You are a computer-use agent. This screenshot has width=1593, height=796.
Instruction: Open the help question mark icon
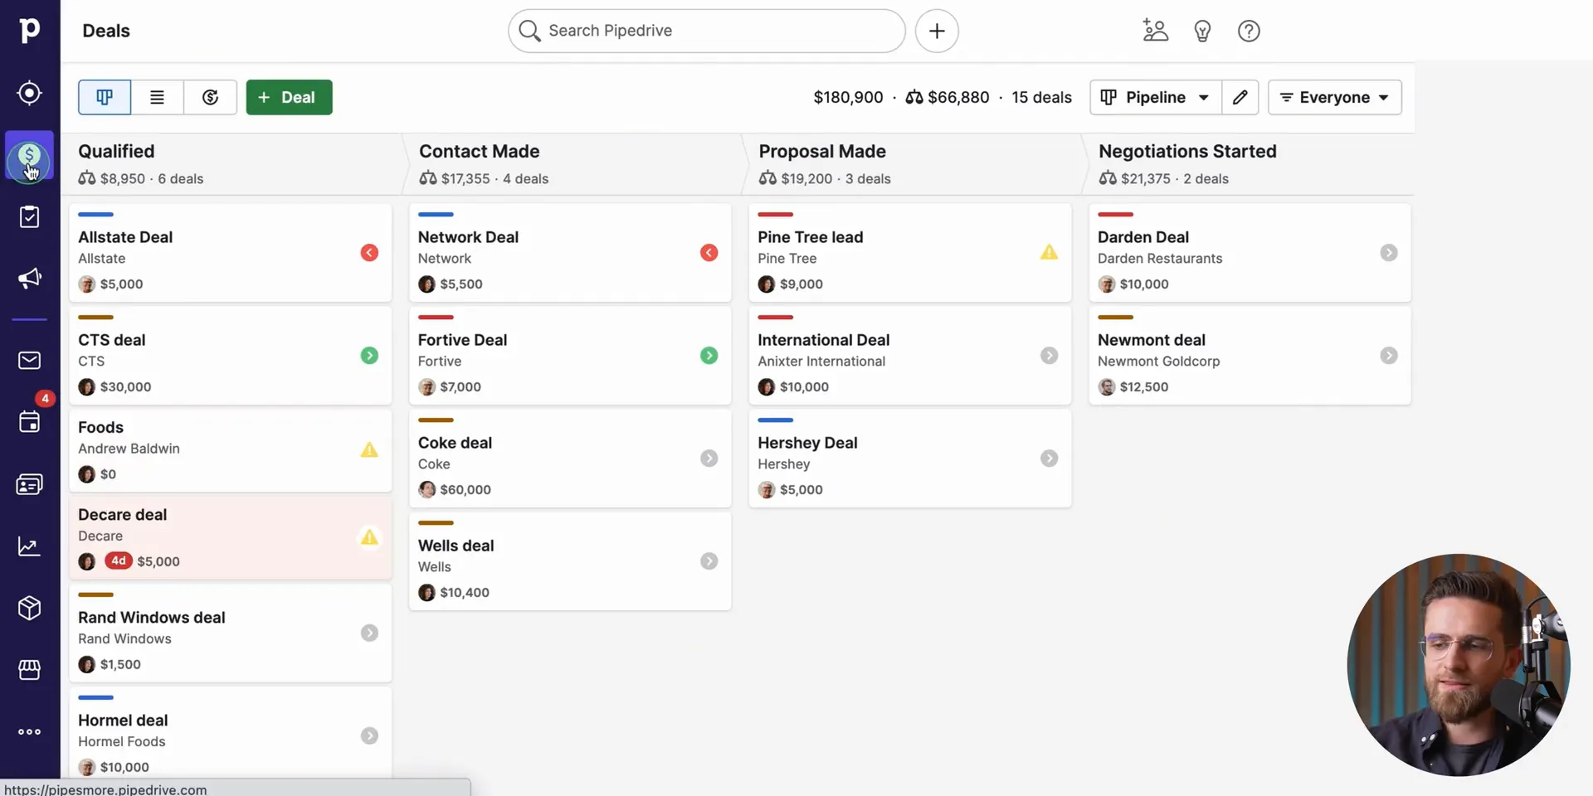click(1249, 31)
